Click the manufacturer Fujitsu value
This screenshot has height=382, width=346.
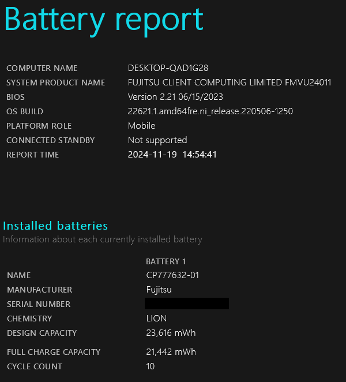click(159, 290)
